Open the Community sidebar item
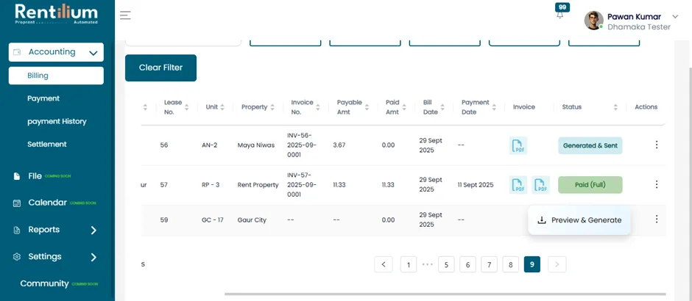The width and height of the screenshot is (692, 301). point(45,284)
